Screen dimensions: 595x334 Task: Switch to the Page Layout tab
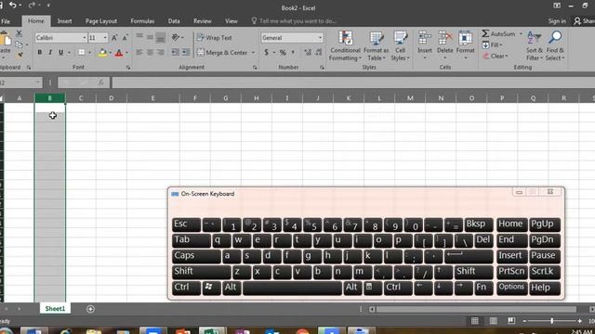[101, 21]
